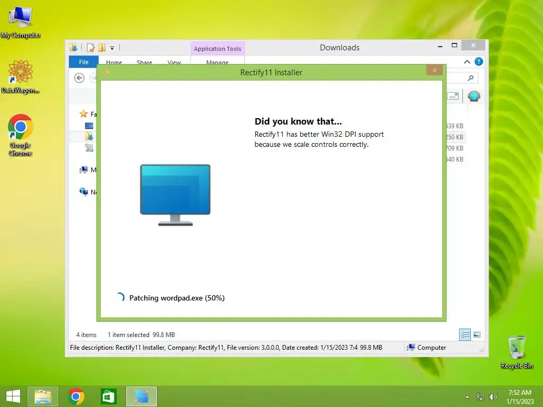This screenshot has width=543, height=407.
Task: Open the network tray icon
Action: coord(480,397)
